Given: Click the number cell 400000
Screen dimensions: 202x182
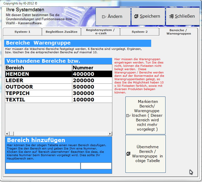Looking at the screenshot, I should pos(92,74).
